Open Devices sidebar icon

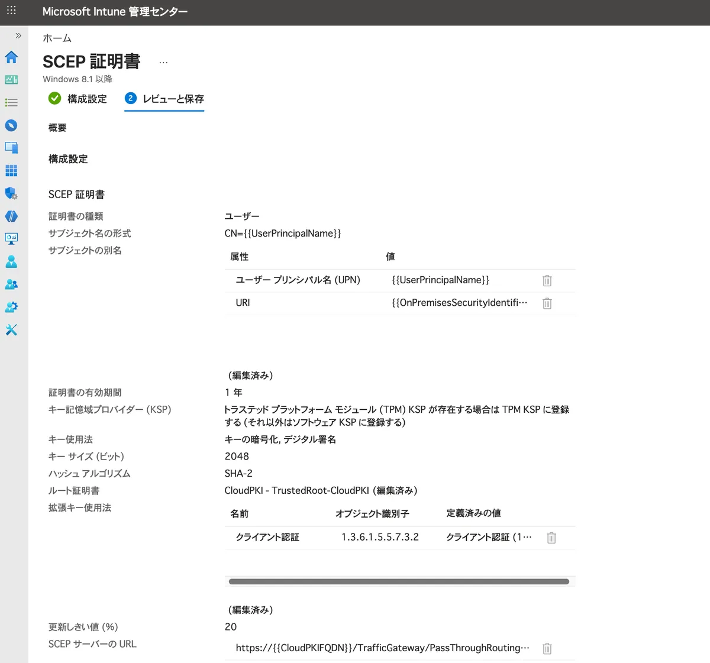11,148
